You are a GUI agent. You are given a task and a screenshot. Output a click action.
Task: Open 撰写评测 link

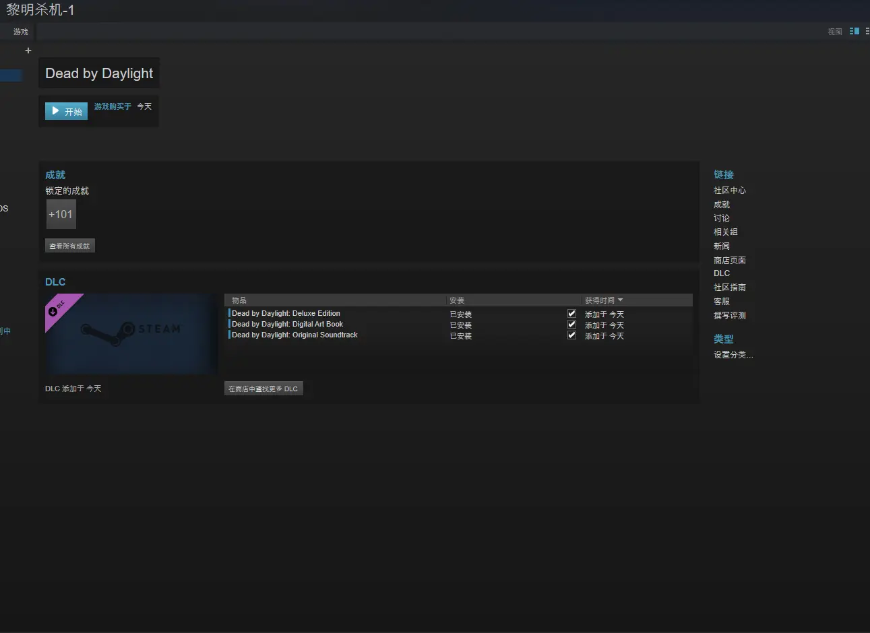[730, 315]
